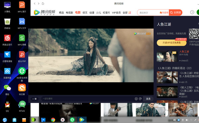Open the 向日葵 desktop icon
This screenshot has width=199, height=123.
click(x=22, y=90)
